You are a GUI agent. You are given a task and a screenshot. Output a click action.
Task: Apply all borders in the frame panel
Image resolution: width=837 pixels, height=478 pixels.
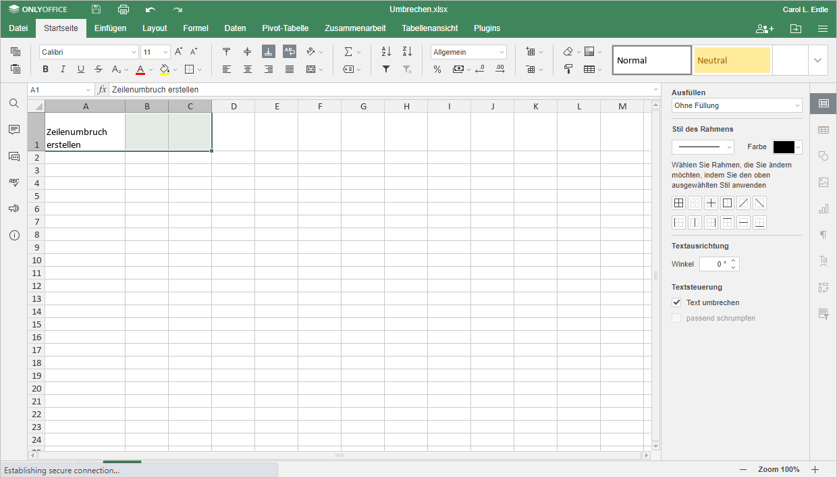coord(679,203)
